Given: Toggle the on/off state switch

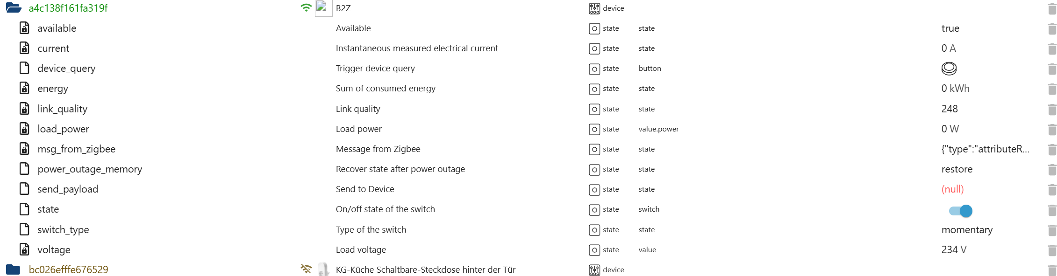Looking at the screenshot, I should (x=960, y=211).
